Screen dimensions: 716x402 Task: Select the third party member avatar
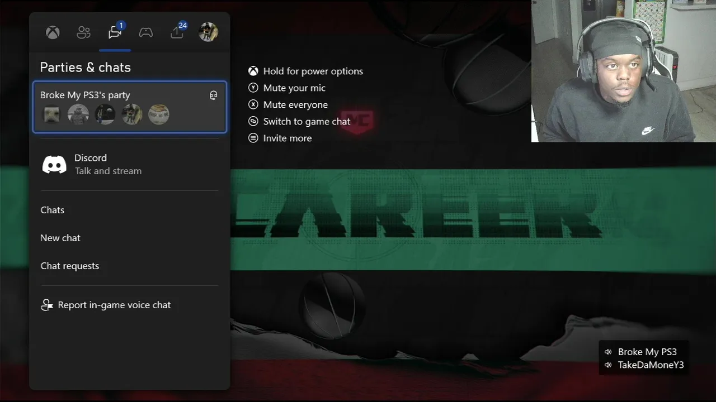(x=105, y=114)
